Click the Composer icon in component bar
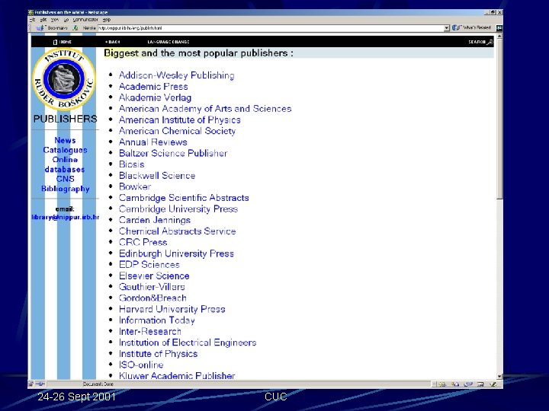 pyautogui.click(x=493, y=384)
